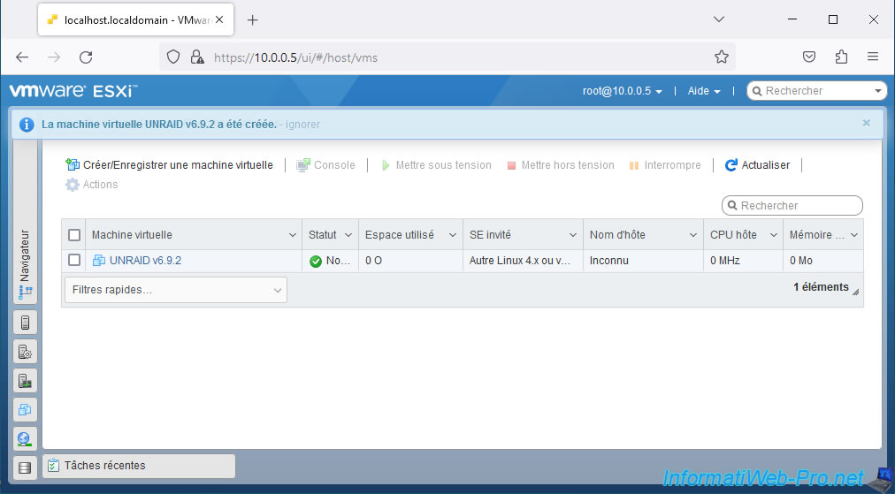Open the host Monitor icon in the sidebar
Viewport: 895px width, 494px height.
(x=25, y=381)
